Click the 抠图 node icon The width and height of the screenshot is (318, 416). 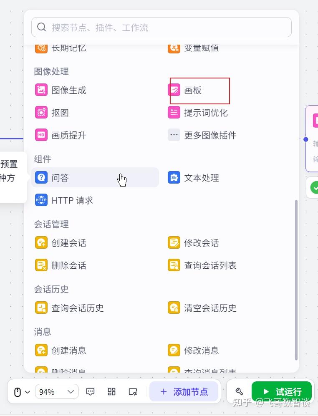point(41,113)
